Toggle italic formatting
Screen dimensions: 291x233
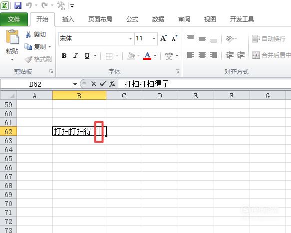(75, 56)
